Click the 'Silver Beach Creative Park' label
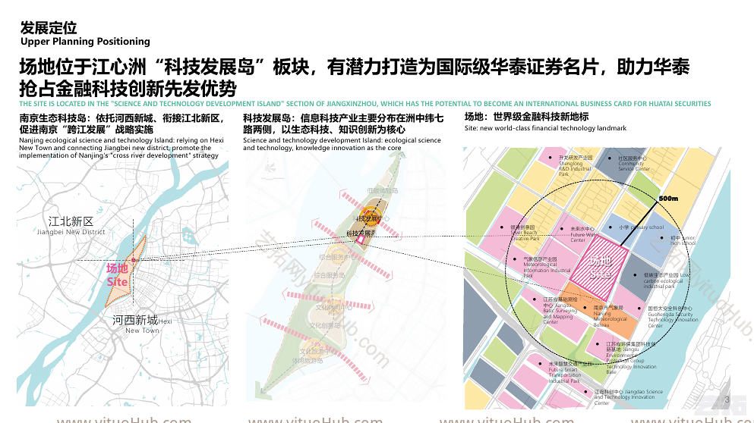Screen dimensions: 754x423 tap(524, 233)
